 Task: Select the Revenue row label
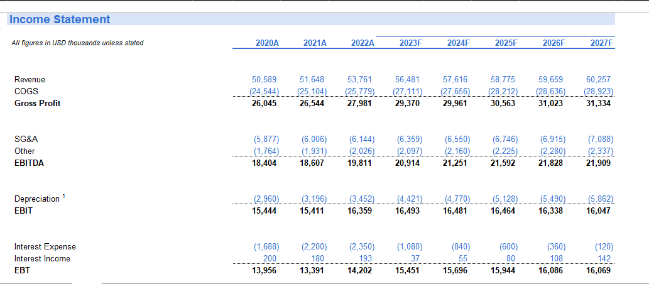[30, 80]
